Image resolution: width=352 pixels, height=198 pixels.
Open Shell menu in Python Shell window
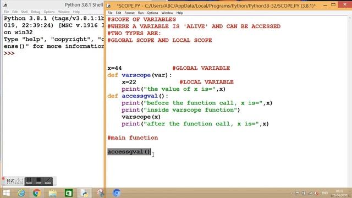(x=24, y=12)
